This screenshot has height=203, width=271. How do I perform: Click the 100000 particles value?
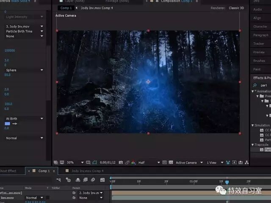point(10,50)
